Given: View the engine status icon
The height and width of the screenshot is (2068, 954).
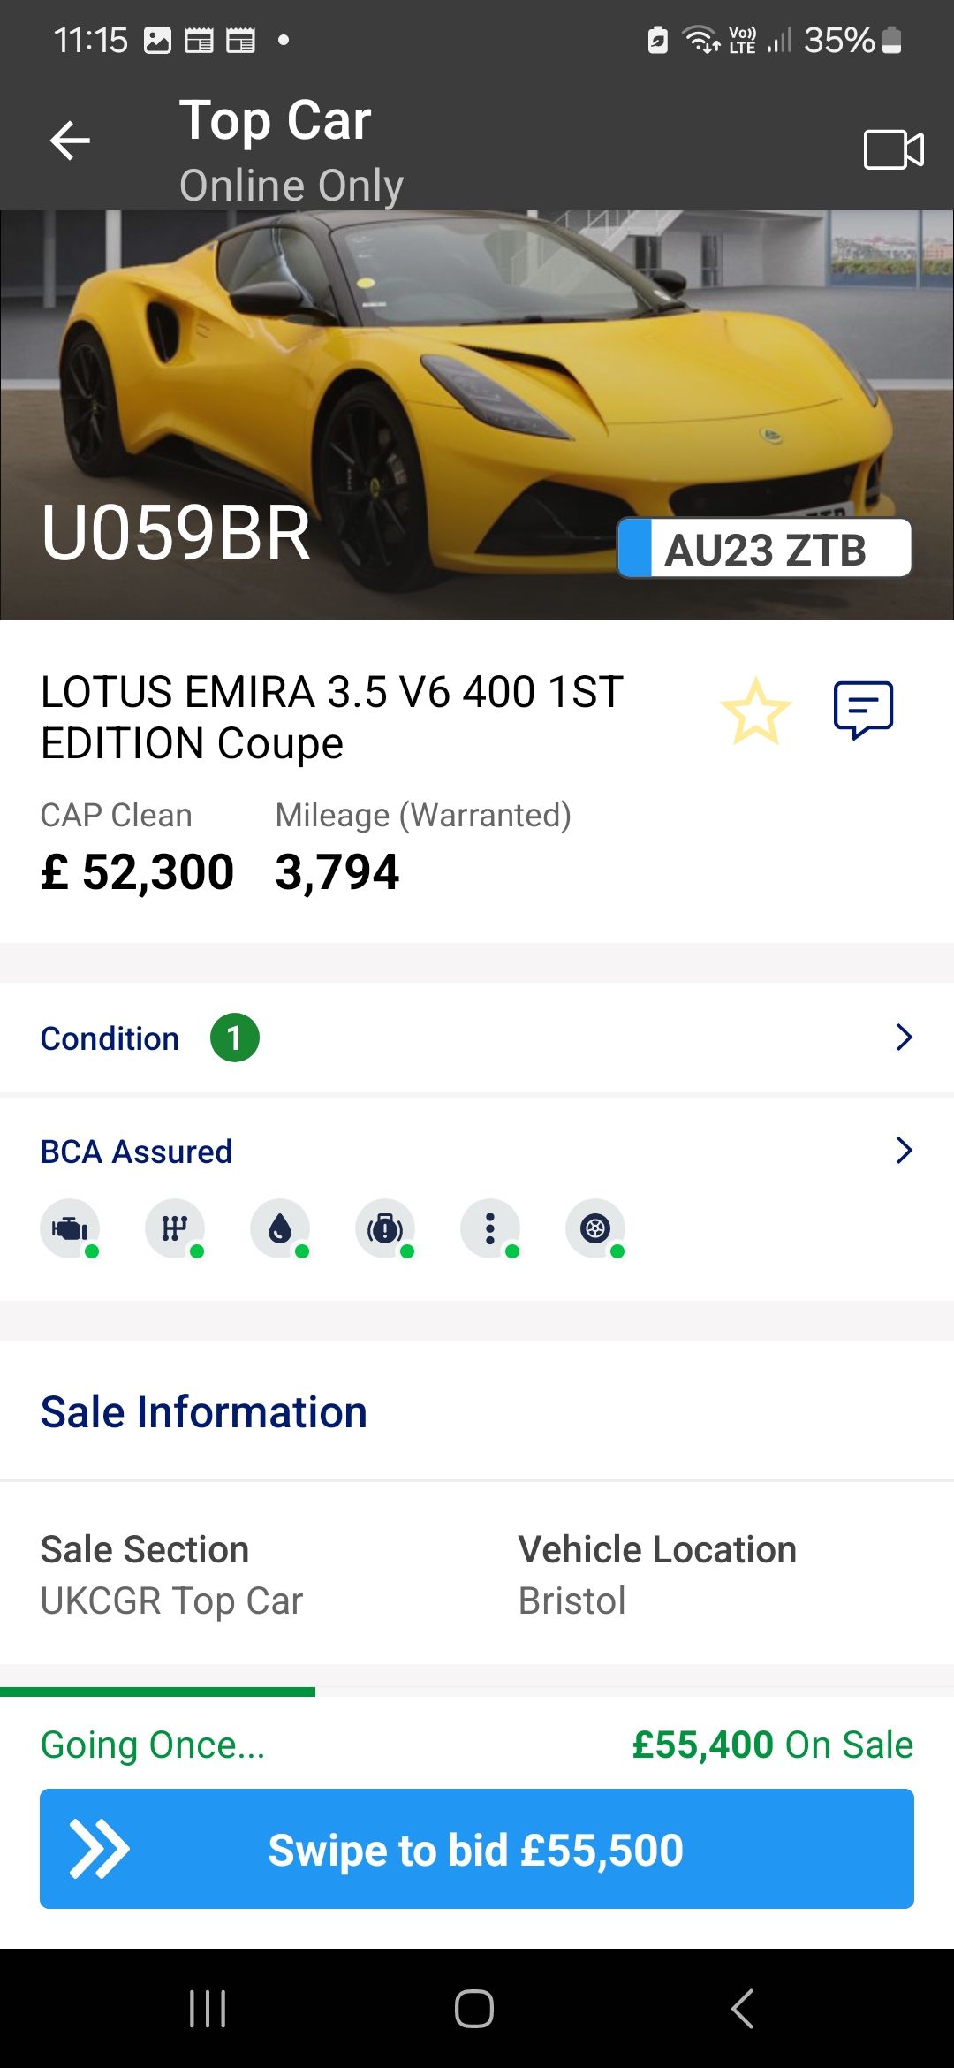Looking at the screenshot, I should click(70, 1228).
